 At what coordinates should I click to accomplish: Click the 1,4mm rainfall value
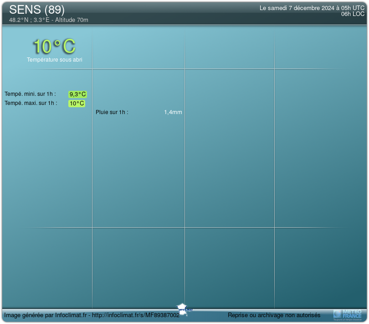click(173, 112)
